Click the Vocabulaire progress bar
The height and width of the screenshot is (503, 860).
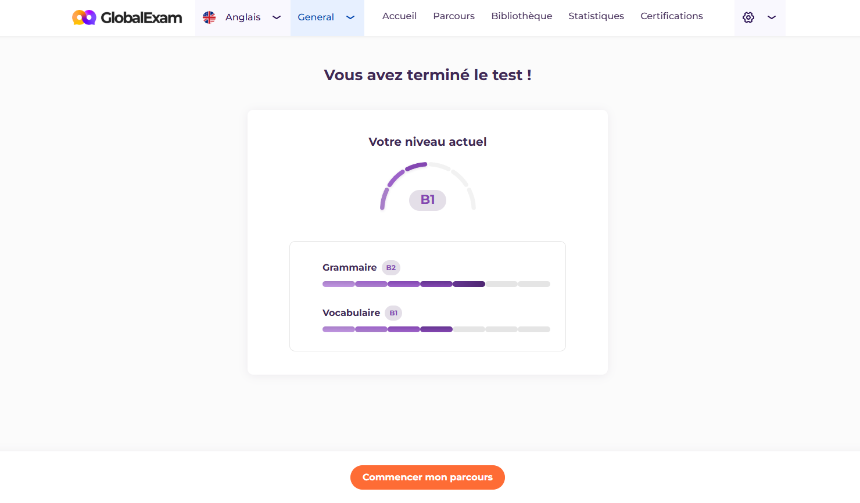(436, 329)
